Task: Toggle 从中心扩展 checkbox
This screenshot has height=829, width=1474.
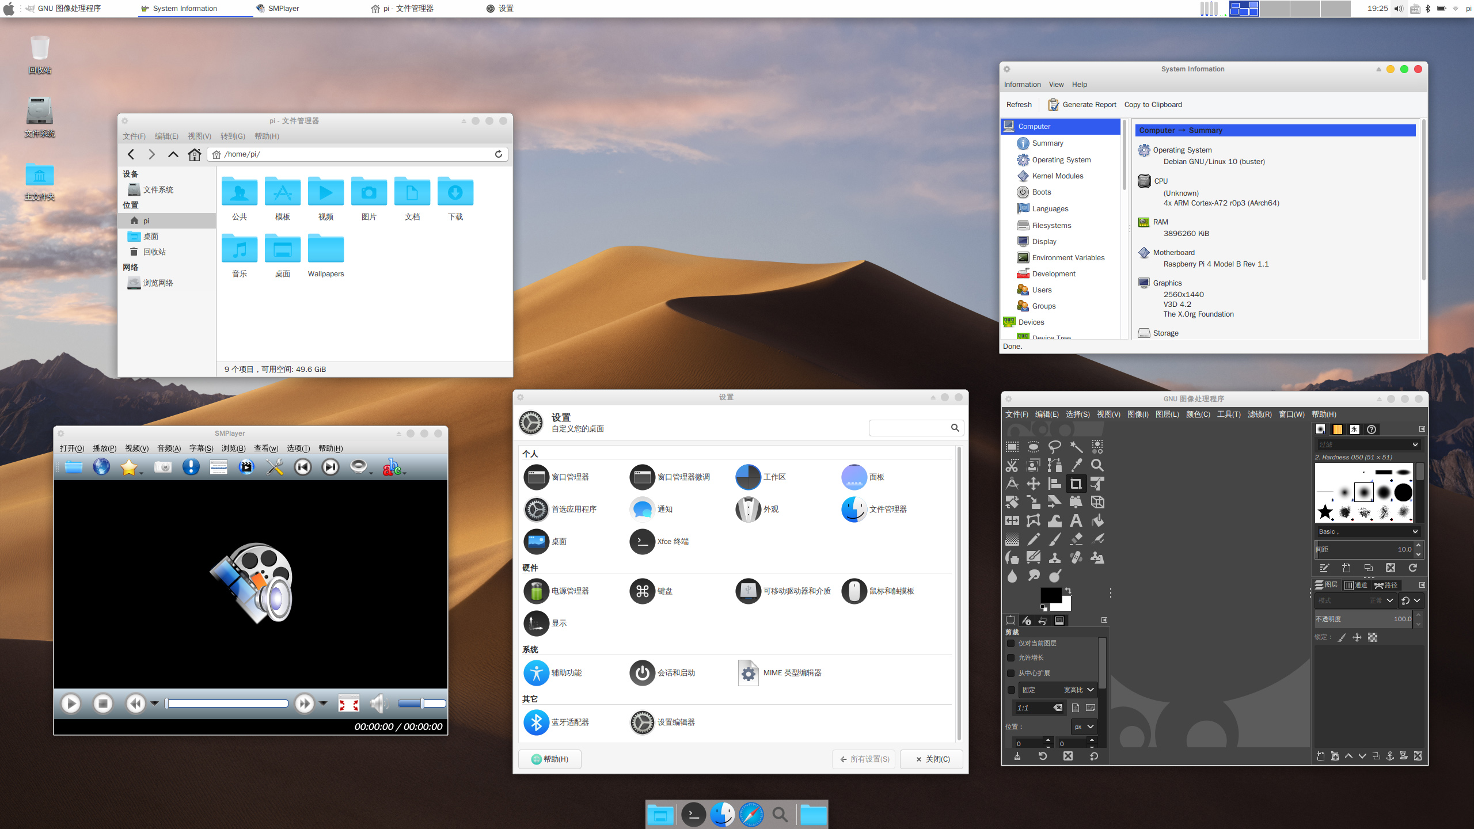Action: [x=1010, y=673]
